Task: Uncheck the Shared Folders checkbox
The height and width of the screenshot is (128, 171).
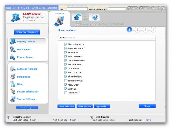Action: [x=66, y=77]
